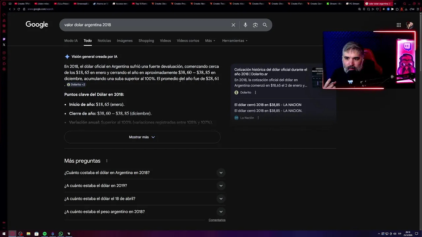Click 'Puntos clave del Dólar en 2018:' text
This screenshot has height=237, width=422.
pyautogui.click(x=94, y=94)
